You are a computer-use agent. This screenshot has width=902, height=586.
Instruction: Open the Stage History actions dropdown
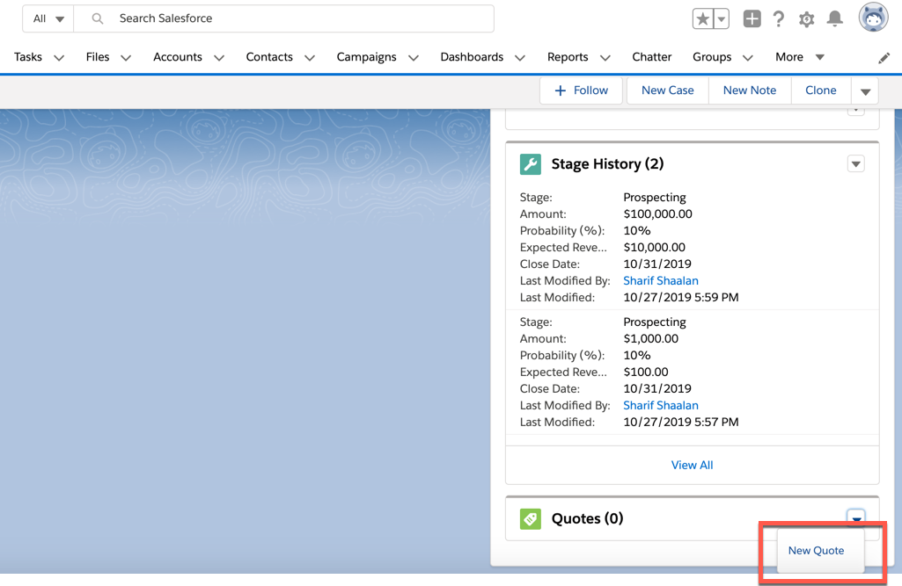pyautogui.click(x=856, y=164)
